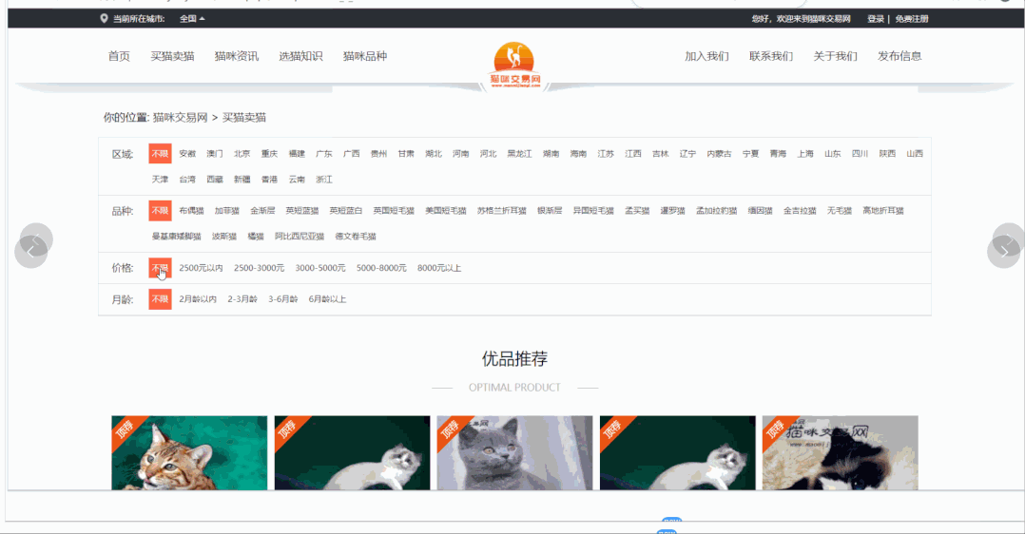Open the grey British shorthair cat thumbnail
Viewport: 1025px width, 534px height.
pos(514,452)
